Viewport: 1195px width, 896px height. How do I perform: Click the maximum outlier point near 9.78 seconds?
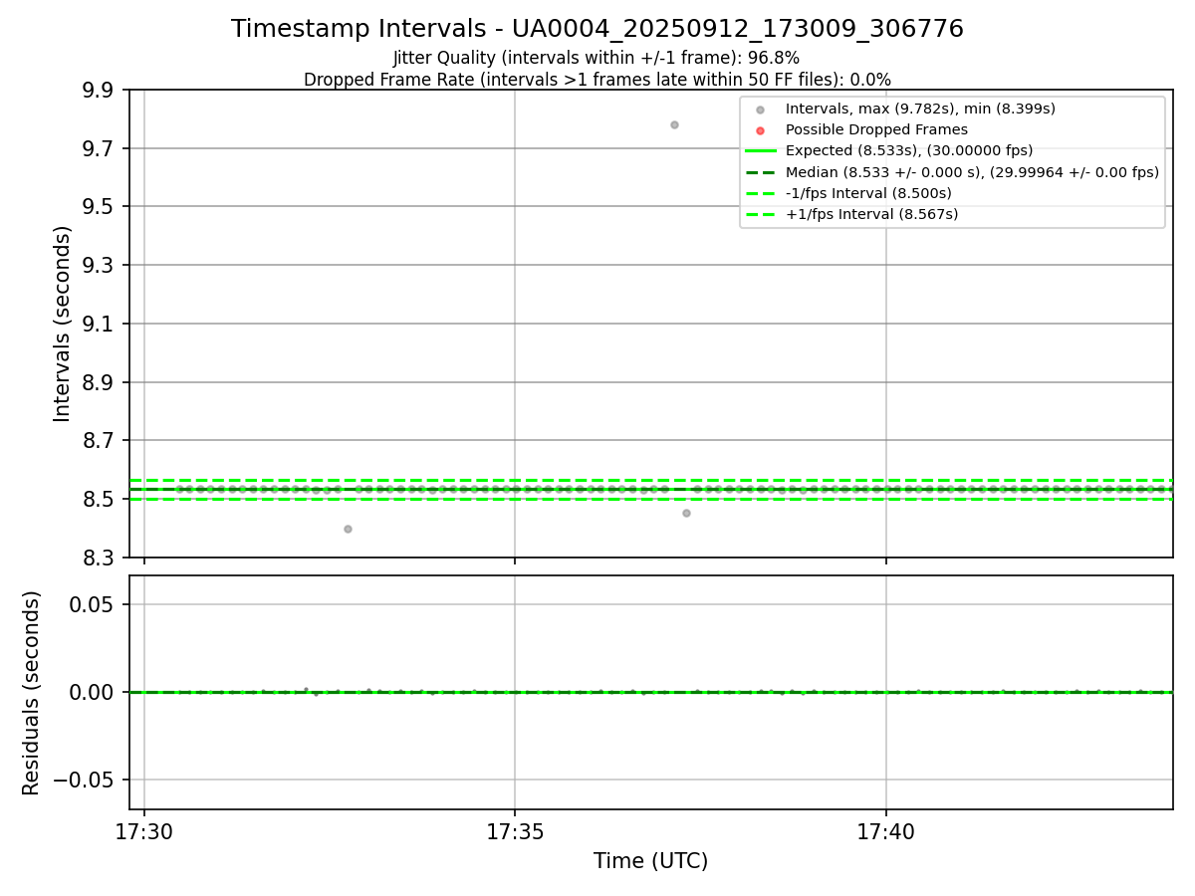pos(674,124)
